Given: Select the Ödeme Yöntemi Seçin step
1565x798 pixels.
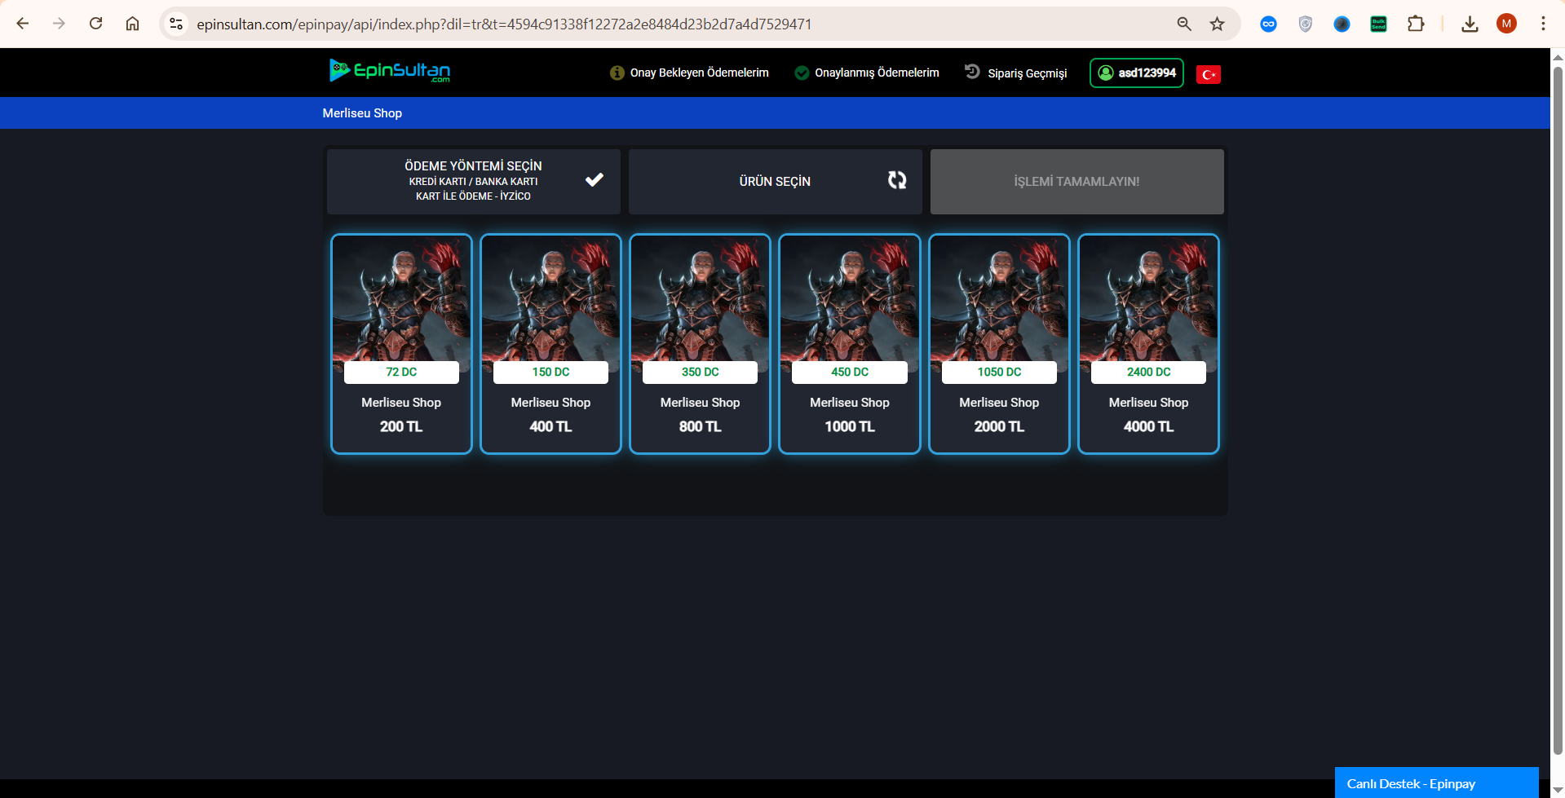Looking at the screenshot, I should [473, 181].
